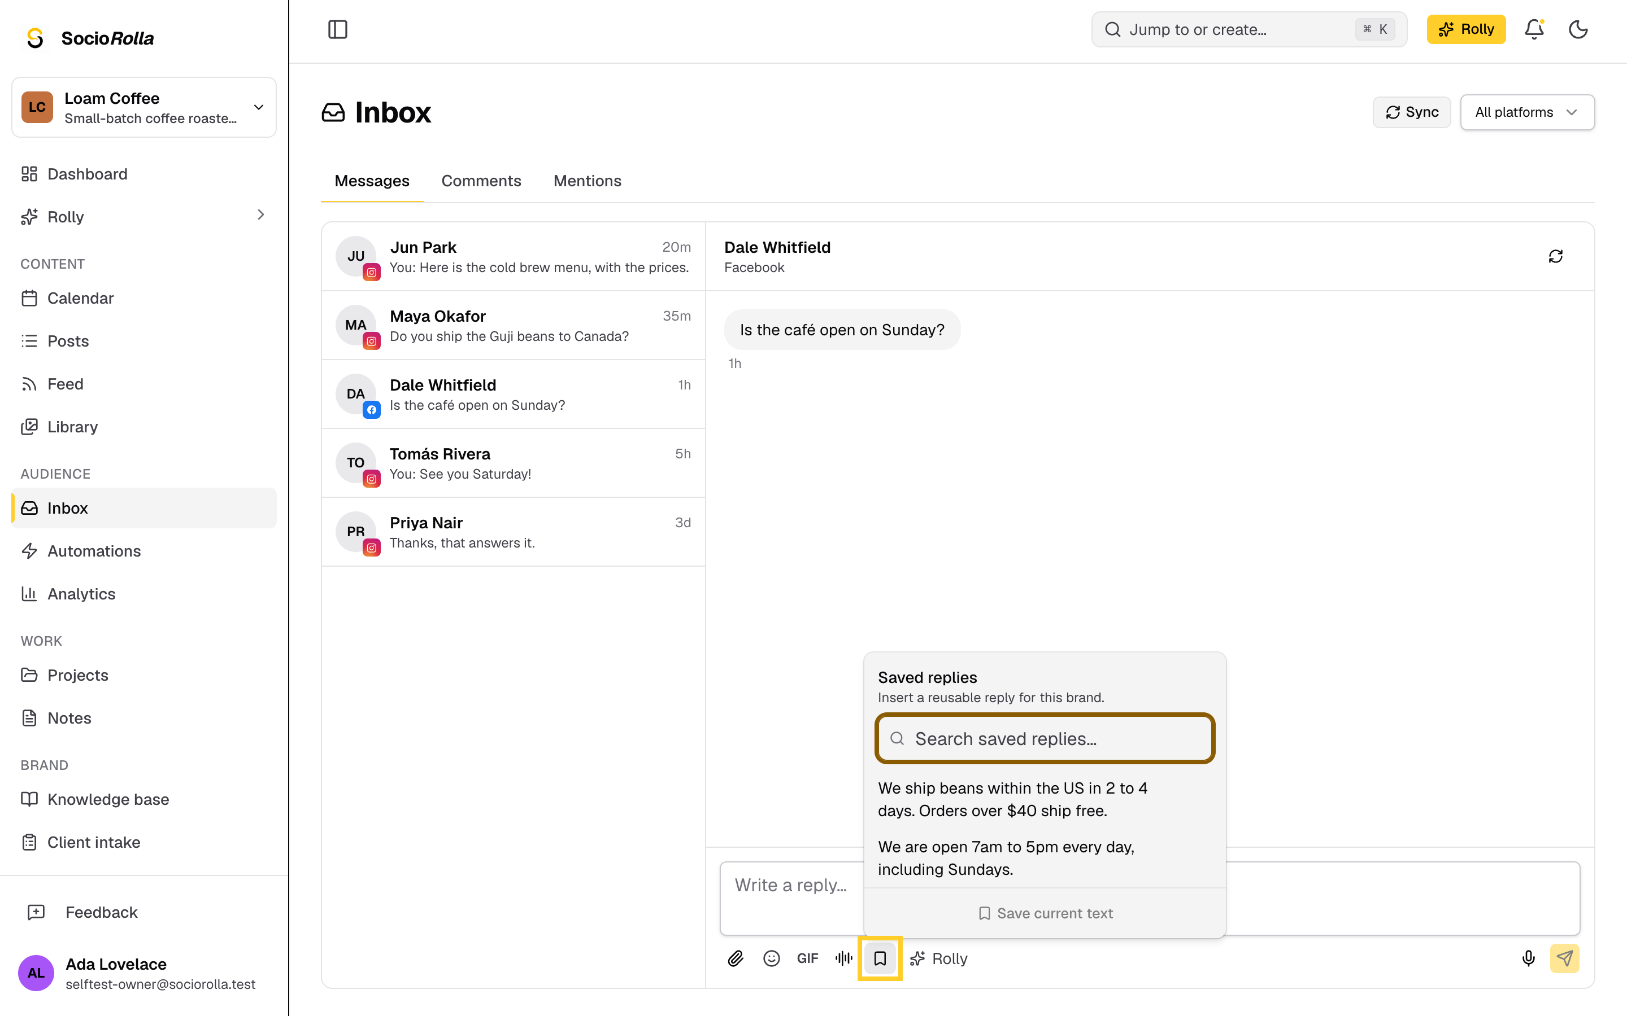Screen dimensions: 1627x1016
Task: Insert the open 7am to 5pm saved reply
Action: coord(1045,858)
